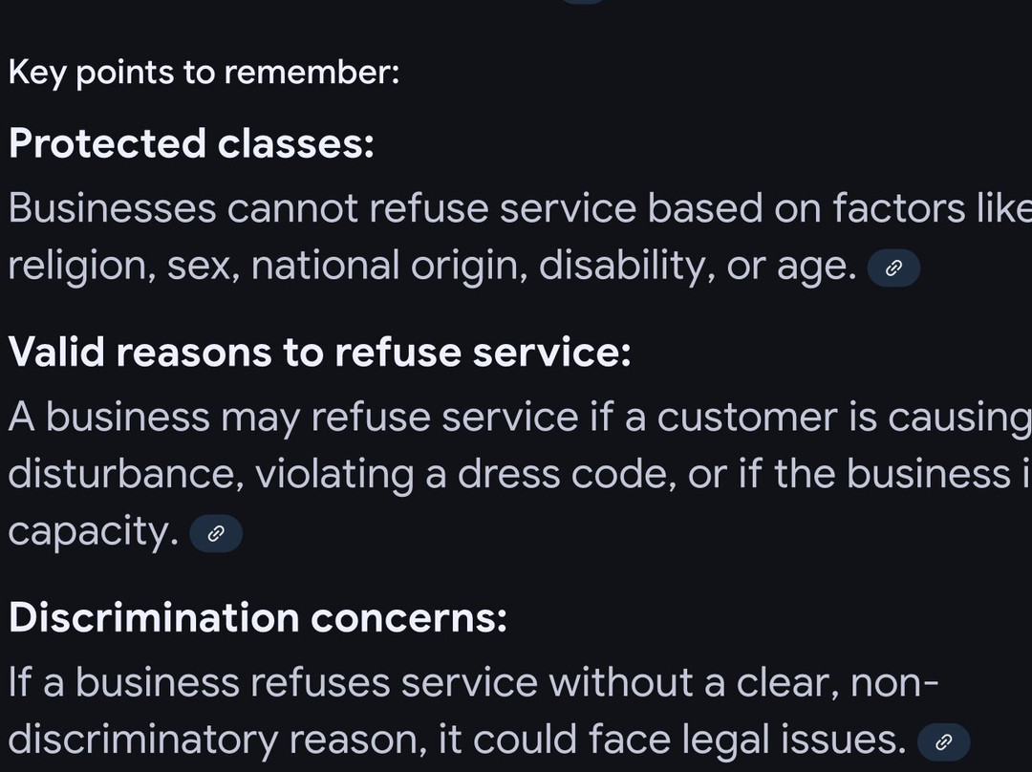1032x772 pixels.
Task: Click the line starting "Businesses cannot refuse service"
Action: pos(516,208)
